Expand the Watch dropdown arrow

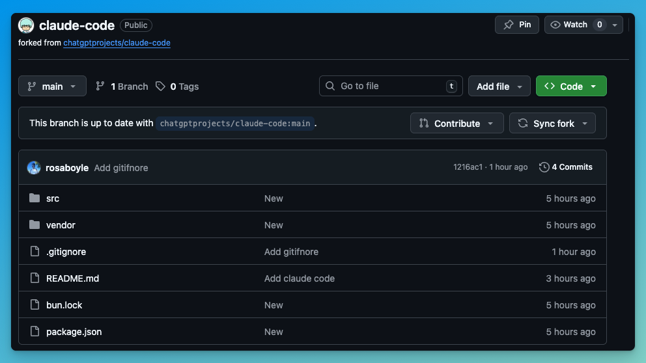615,25
